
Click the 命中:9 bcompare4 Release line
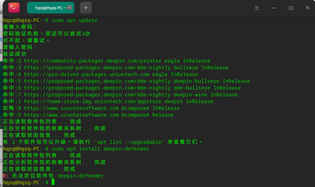[88, 115]
